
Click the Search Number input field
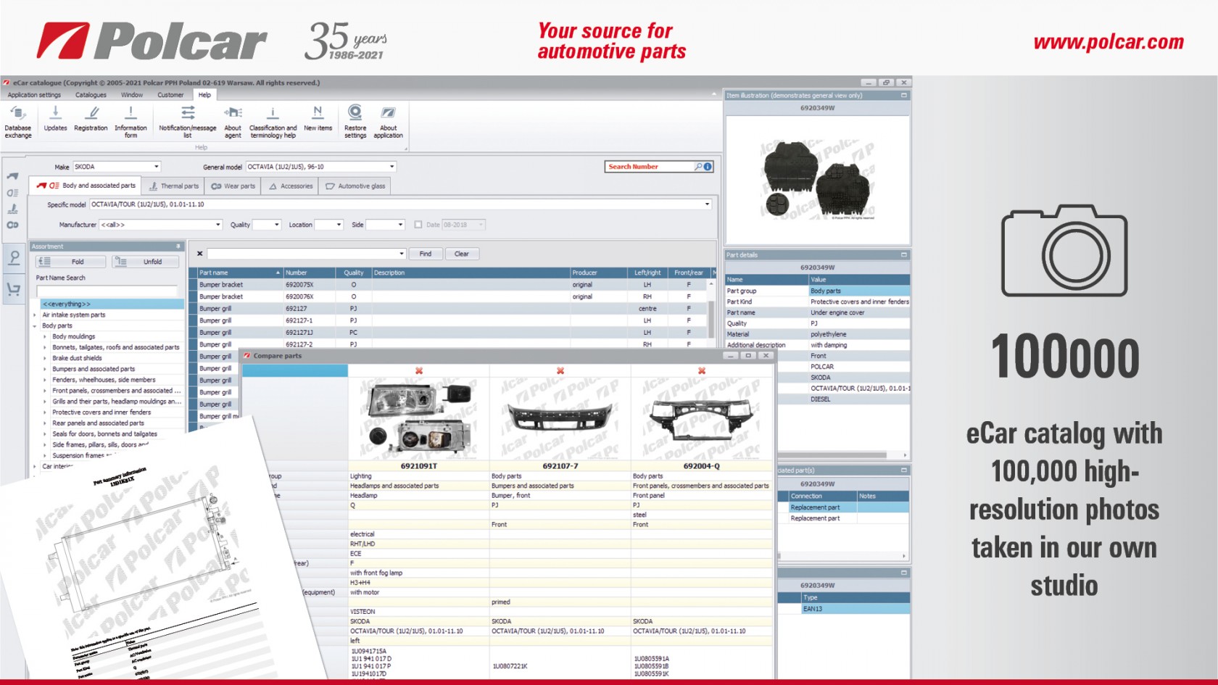650,167
